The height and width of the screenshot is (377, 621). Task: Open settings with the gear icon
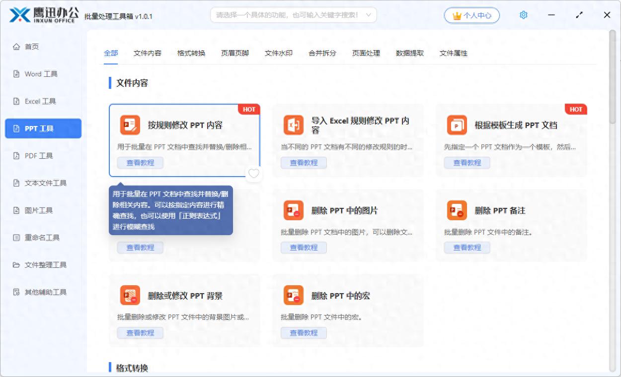point(523,15)
